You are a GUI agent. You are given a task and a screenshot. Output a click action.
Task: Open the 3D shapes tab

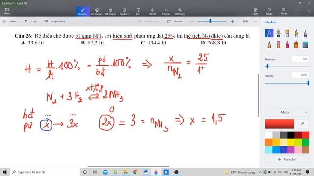coord(110,11)
